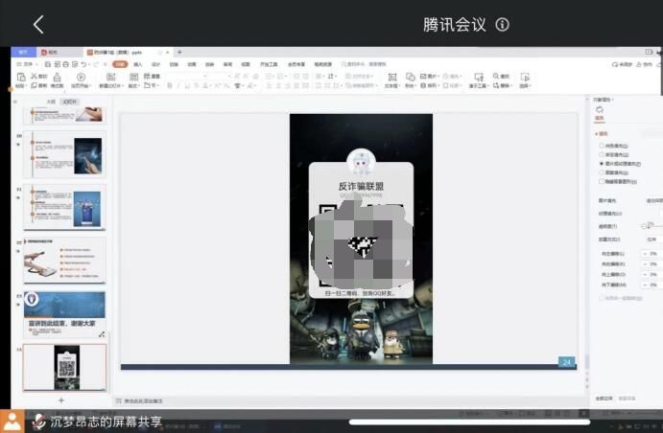Click the Bold formatting icon in ribbon
Screen dimensions: 663x433
tap(169, 85)
